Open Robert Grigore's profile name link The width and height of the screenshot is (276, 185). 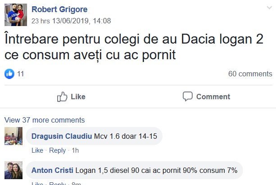(x=59, y=9)
